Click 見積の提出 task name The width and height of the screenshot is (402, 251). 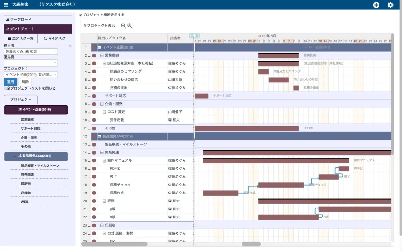[119, 88]
